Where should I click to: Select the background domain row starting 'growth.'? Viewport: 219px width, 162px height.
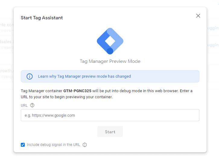coord(7,71)
